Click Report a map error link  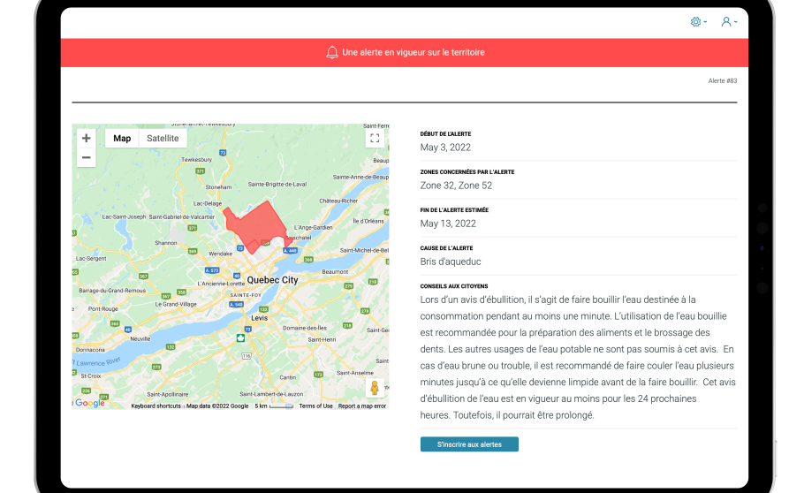pyautogui.click(x=361, y=406)
